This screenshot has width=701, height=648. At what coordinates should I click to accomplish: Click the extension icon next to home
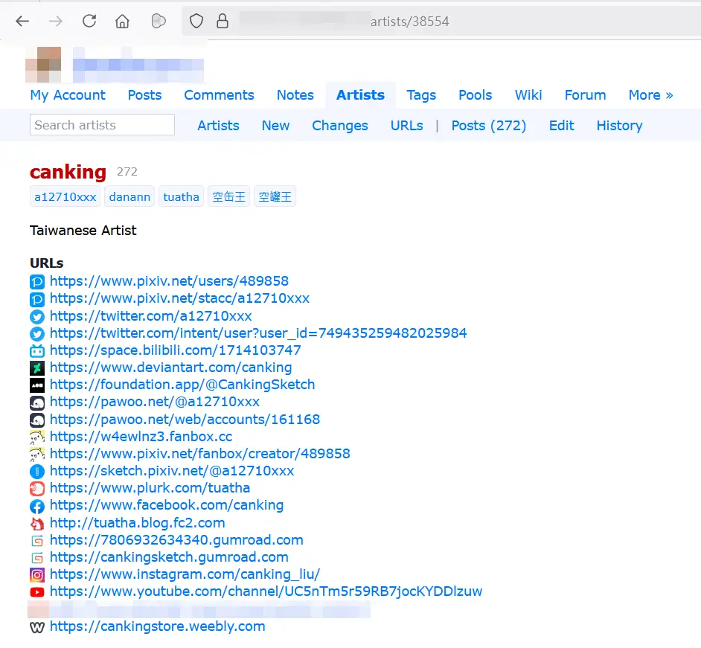tap(159, 21)
